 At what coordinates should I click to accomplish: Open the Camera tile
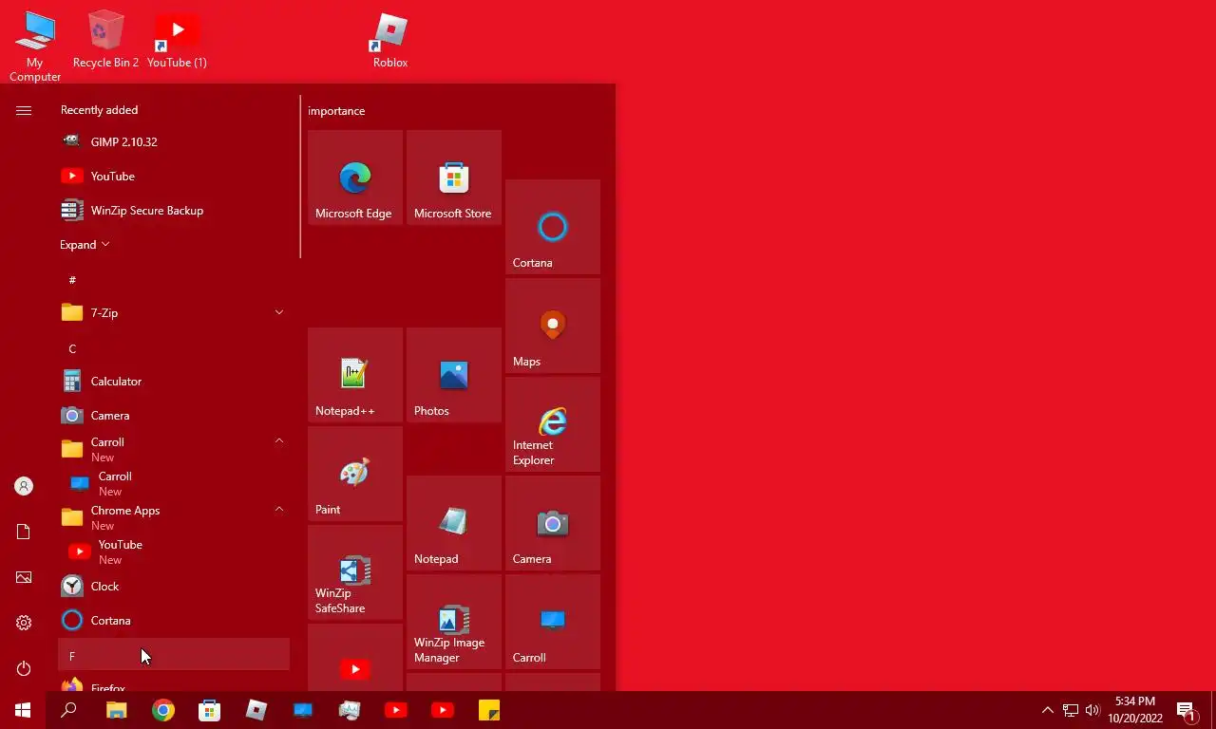point(553,523)
